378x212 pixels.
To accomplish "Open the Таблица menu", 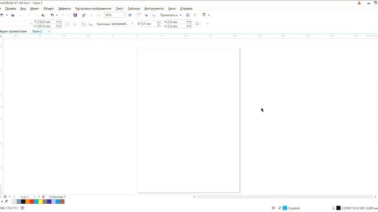I will tap(134, 9).
